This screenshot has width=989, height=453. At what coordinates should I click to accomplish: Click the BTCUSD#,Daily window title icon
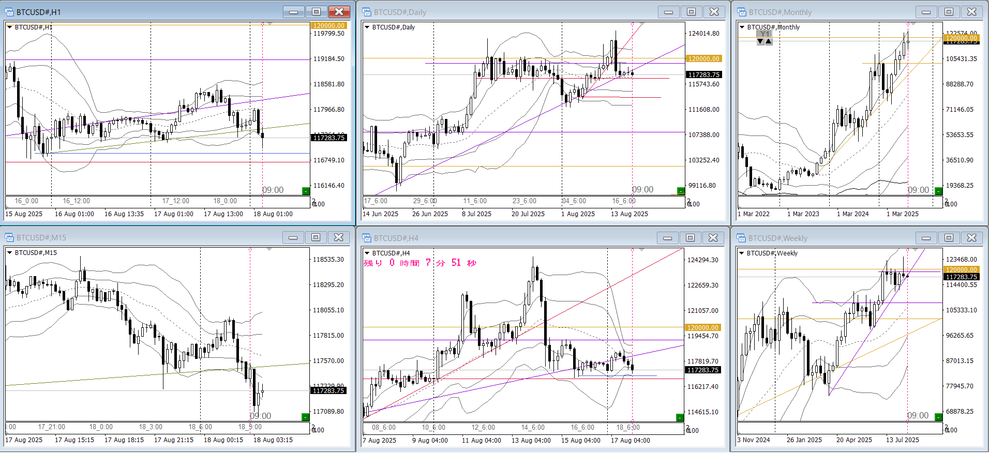pyautogui.click(x=367, y=12)
